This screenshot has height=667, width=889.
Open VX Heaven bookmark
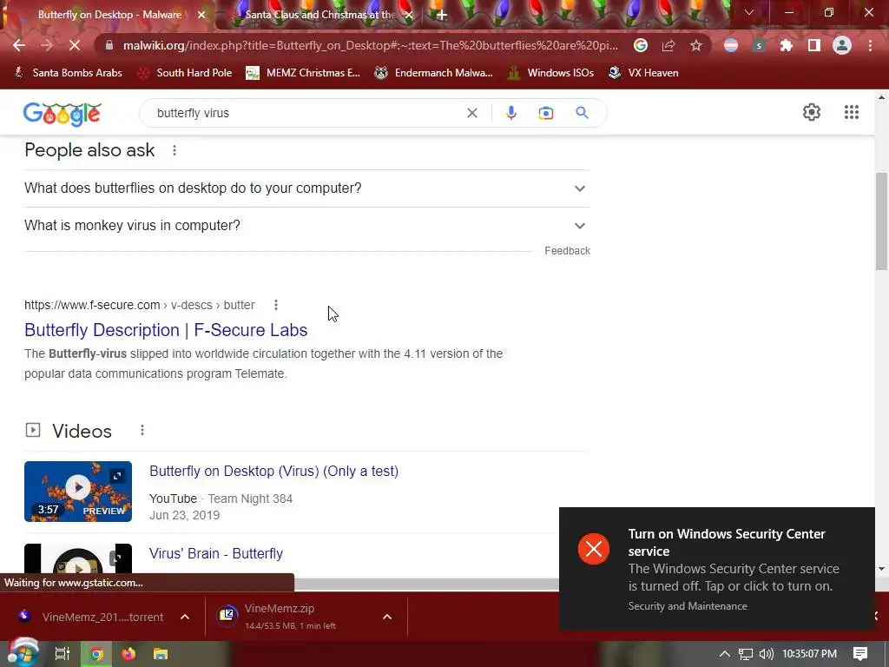coord(643,73)
